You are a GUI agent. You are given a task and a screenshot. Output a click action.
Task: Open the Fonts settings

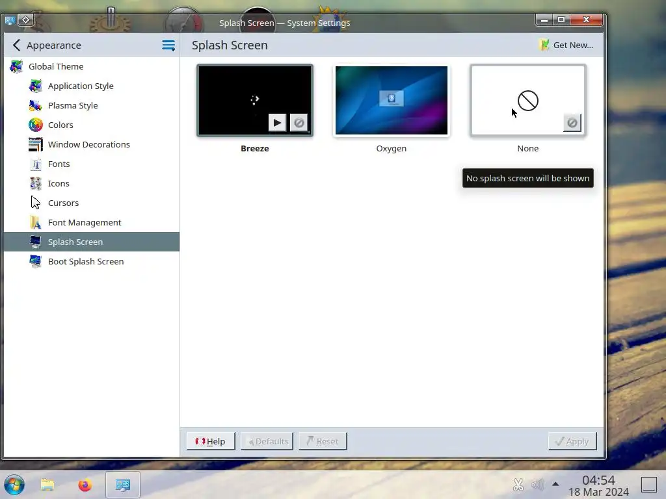coord(91,164)
